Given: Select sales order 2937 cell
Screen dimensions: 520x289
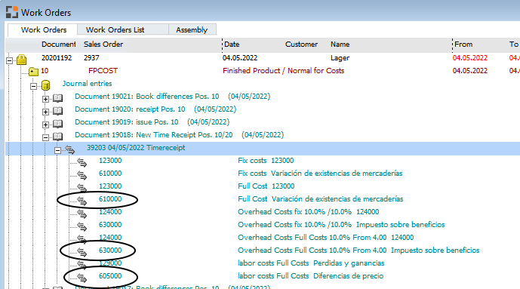Looking at the screenshot, I should click(91, 58).
